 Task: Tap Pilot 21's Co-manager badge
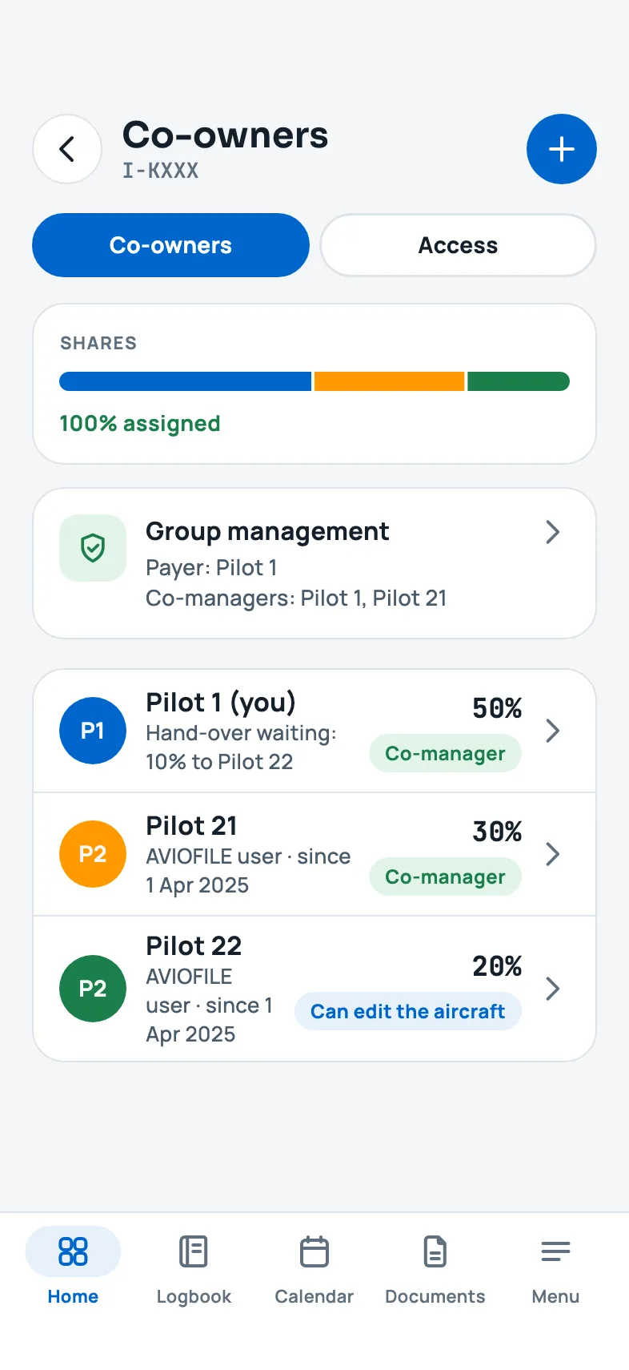tap(445, 877)
